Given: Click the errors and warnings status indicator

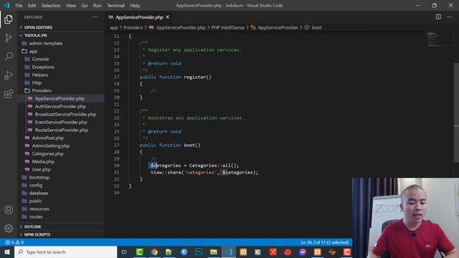Looking at the screenshot, I should tap(14, 242).
